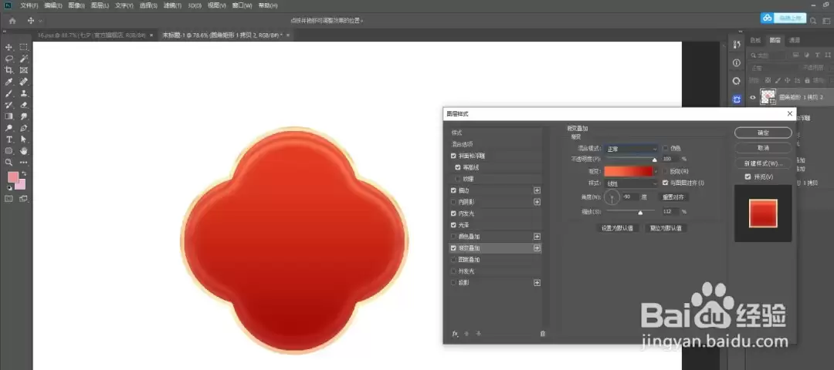The image size is (834, 370).
Task: Toggle the Contour checkbox
Action: pos(458,167)
